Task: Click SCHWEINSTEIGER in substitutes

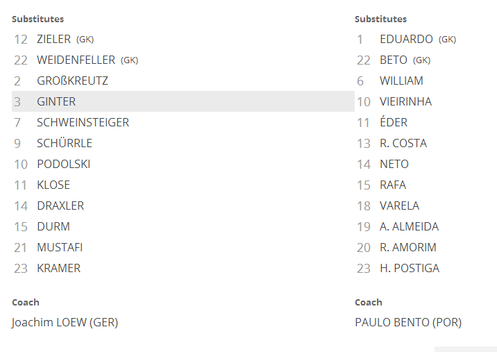Action: pos(83,123)
